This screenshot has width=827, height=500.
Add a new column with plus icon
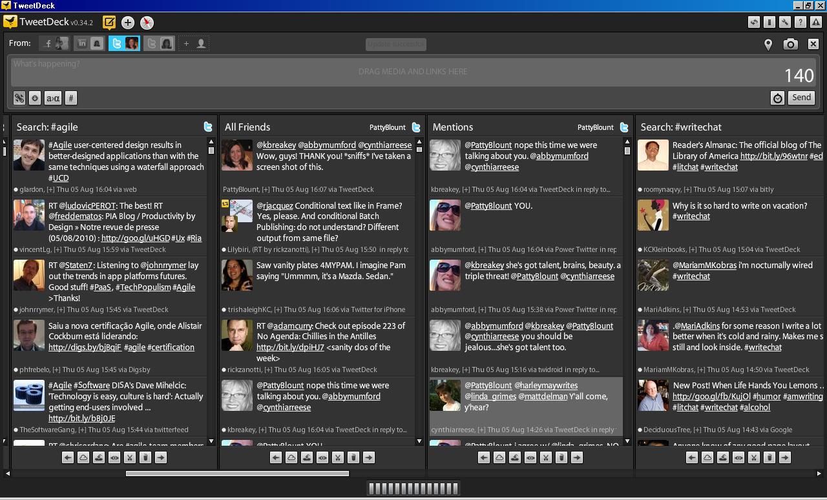[x=128, y=23]
